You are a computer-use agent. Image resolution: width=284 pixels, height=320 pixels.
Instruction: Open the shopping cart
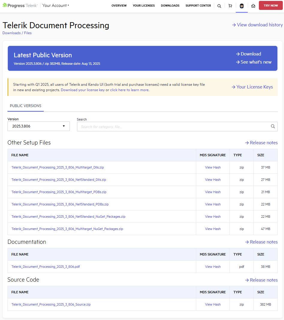230,5
